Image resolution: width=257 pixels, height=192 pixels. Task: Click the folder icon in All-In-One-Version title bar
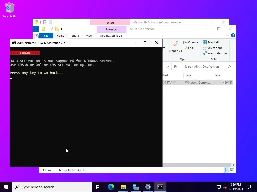click(43, 29)
